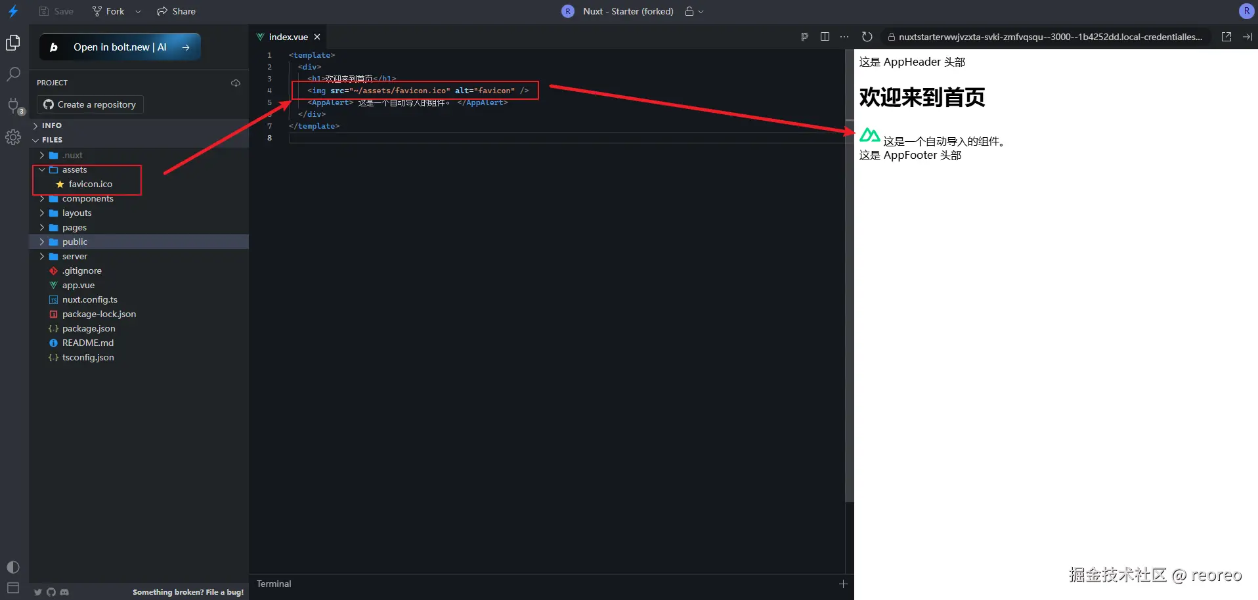This screenshot has height=600, width=1258.
Task: Add new terminal with plus icon
Action: pyautogui.click(x=843, y=584)
